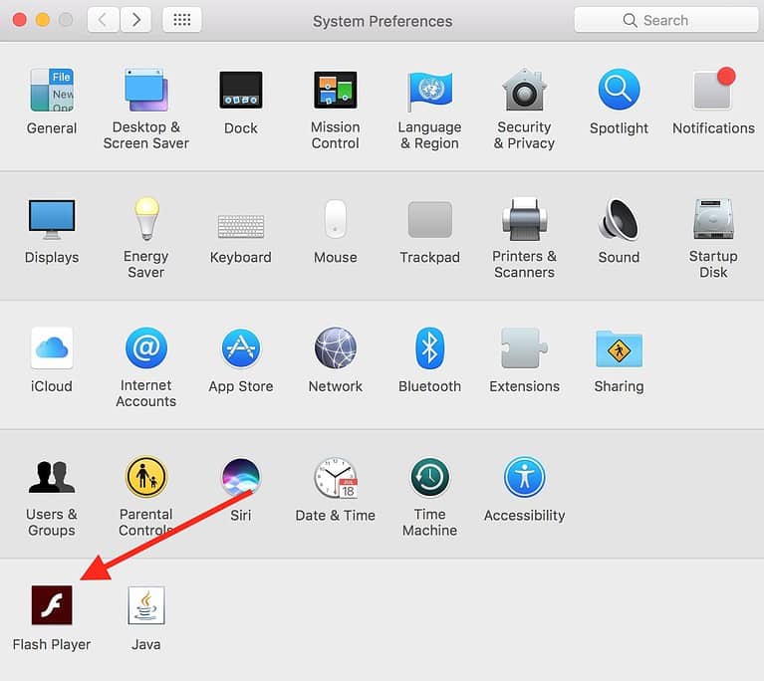Screen dimensions: 764x681
Task: Open Bluetooth settings
Action: [x=429, y=348]
